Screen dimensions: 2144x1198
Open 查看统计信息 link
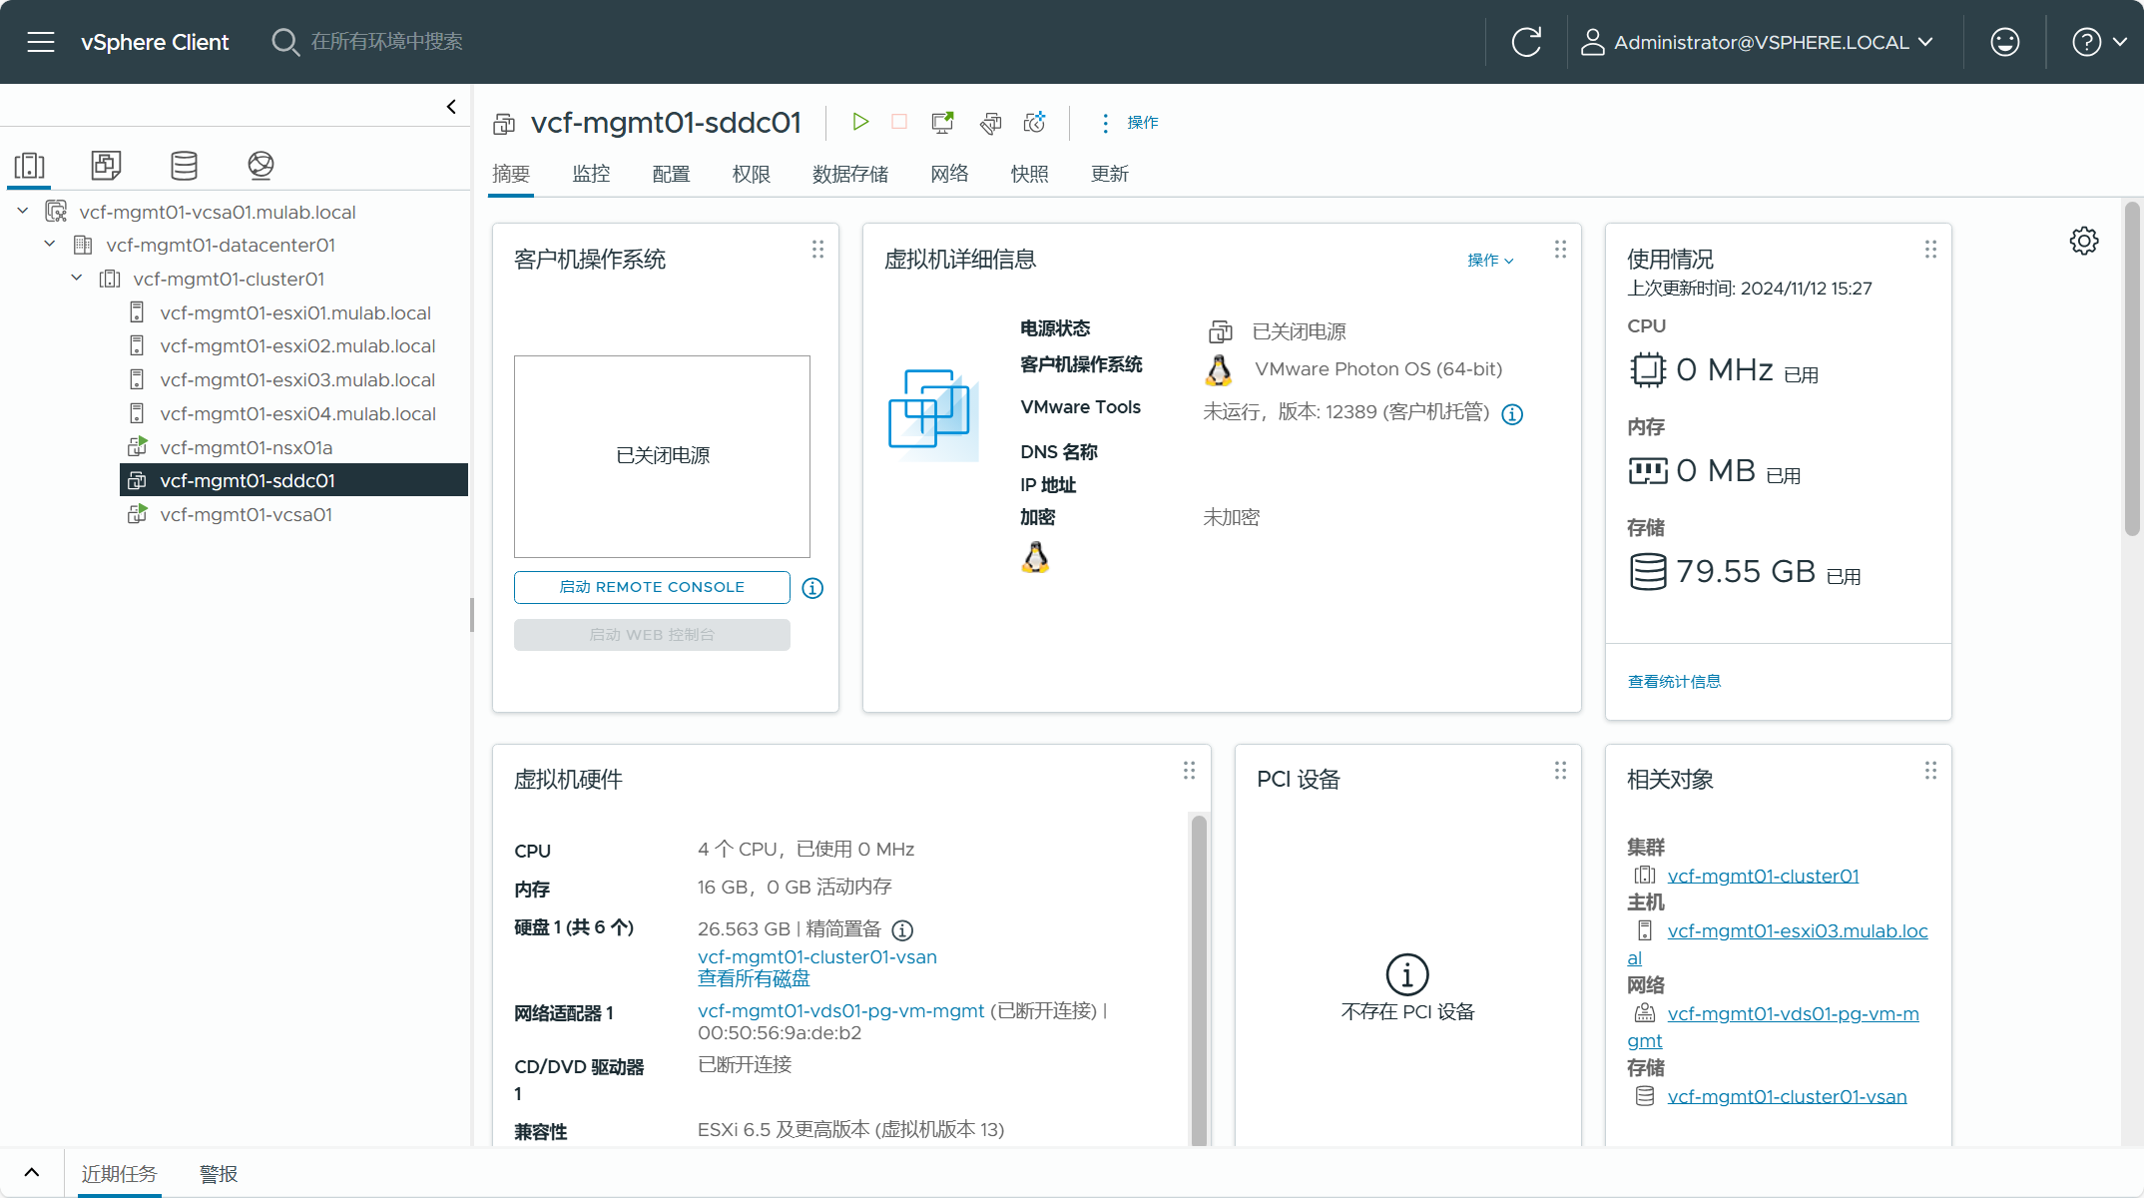click(x=1674, y=681)
